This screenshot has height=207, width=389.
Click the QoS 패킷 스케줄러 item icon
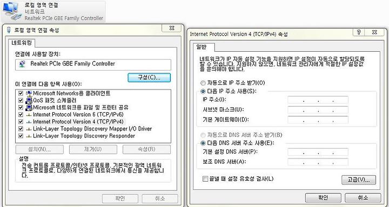pyautogui.click(x=29, y=100)
